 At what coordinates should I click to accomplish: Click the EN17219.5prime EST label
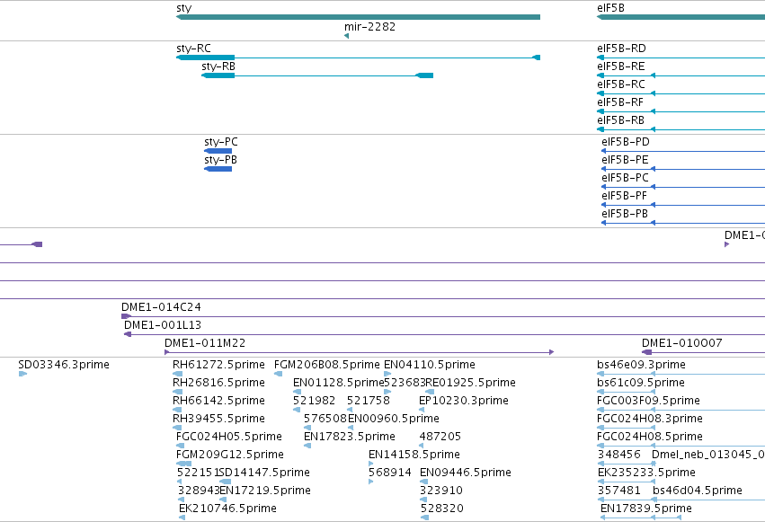click(265, 491)
